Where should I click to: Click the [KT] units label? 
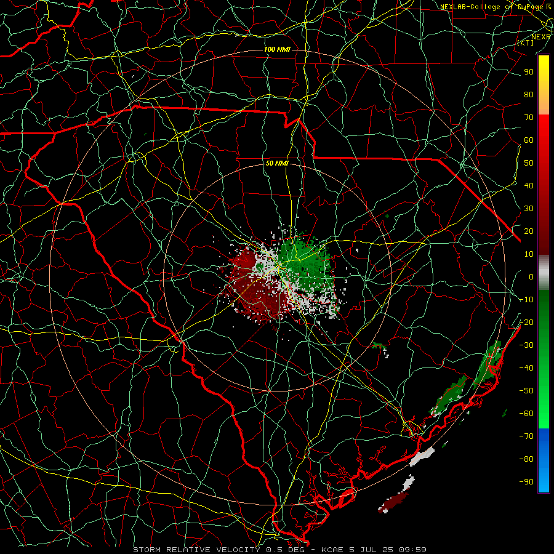[x=526, y=42]
